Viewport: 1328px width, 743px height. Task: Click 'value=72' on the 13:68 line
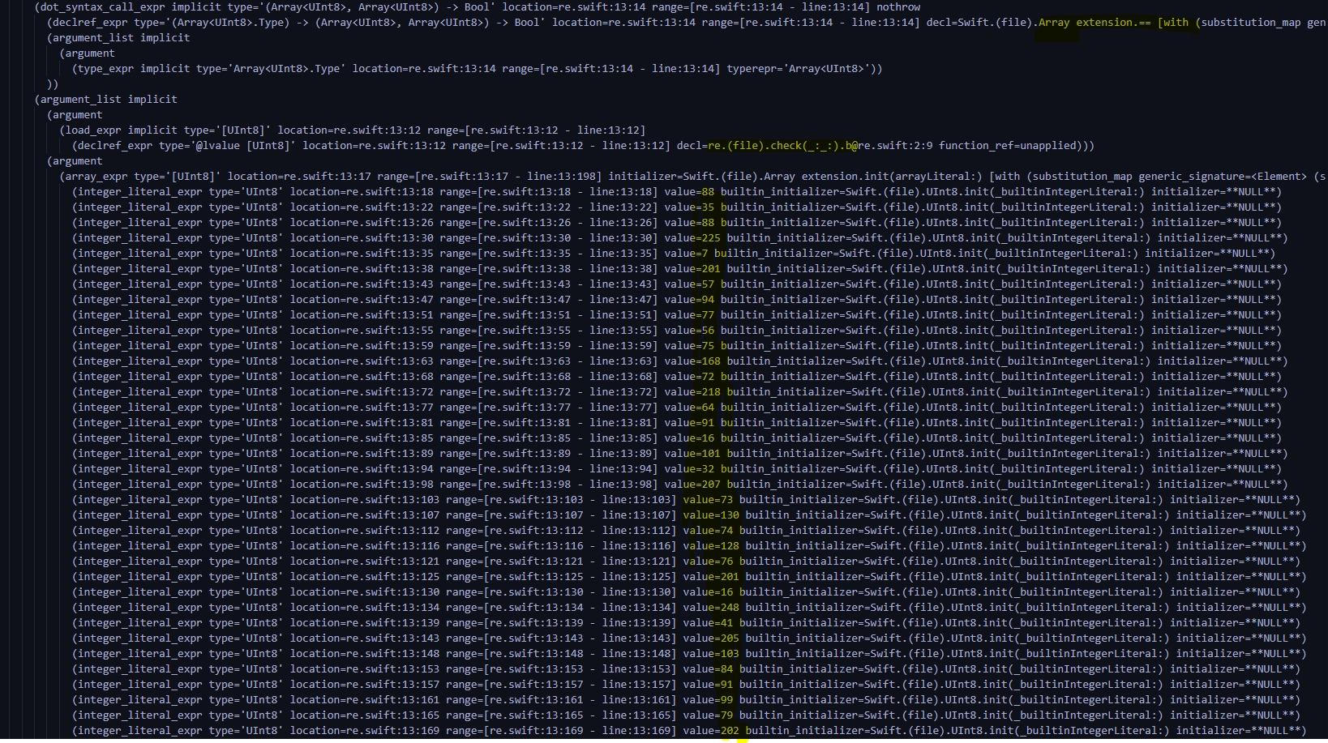tap(689, 376)
